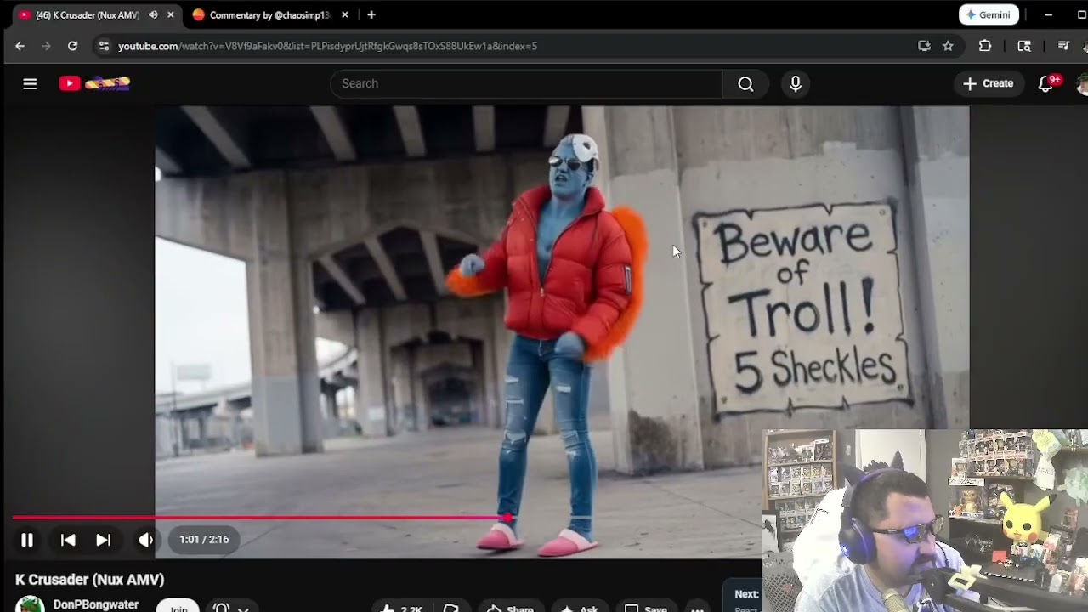Start voice search with microphone icon
1088x612 pixels.
796,83
